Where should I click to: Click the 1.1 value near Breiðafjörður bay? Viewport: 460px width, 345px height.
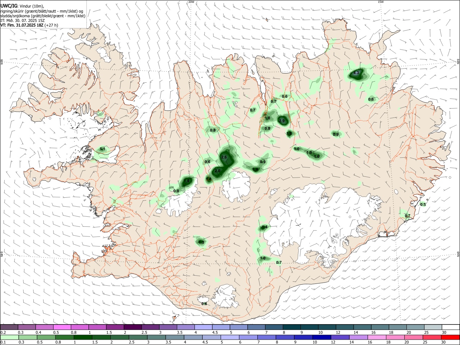tap(102, 149)
